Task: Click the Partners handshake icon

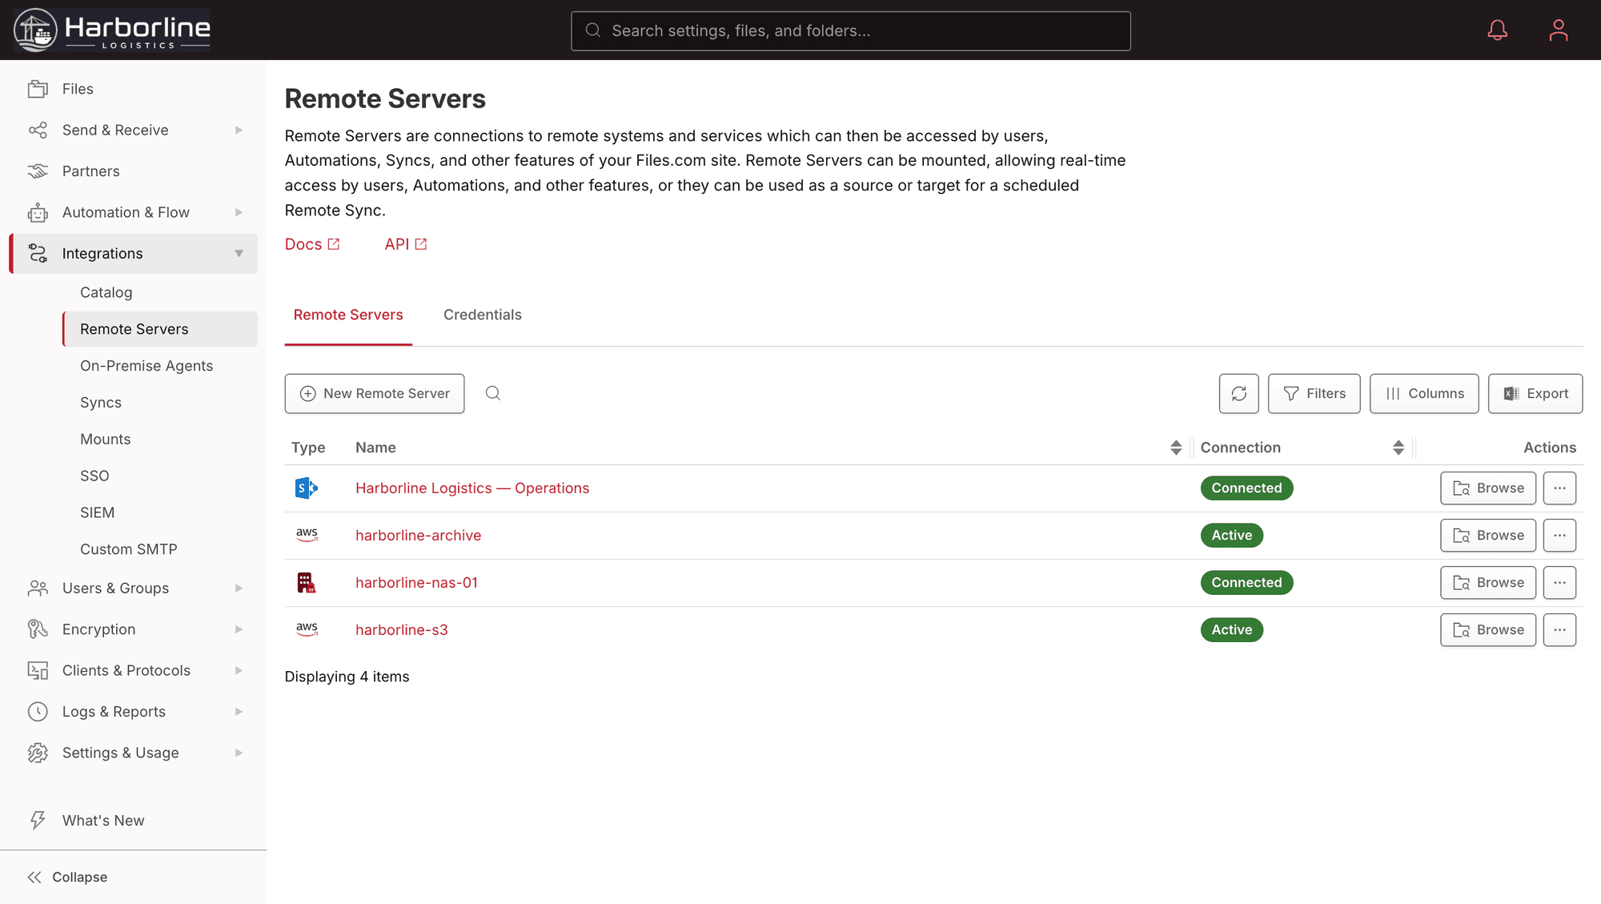Action: point(38,171)
